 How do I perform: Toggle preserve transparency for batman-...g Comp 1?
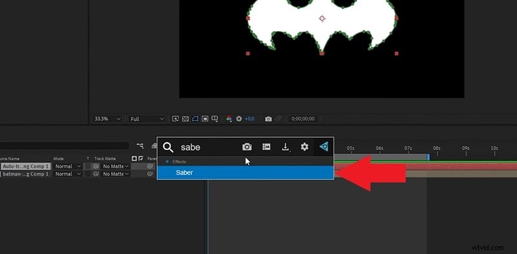[88, 174]
